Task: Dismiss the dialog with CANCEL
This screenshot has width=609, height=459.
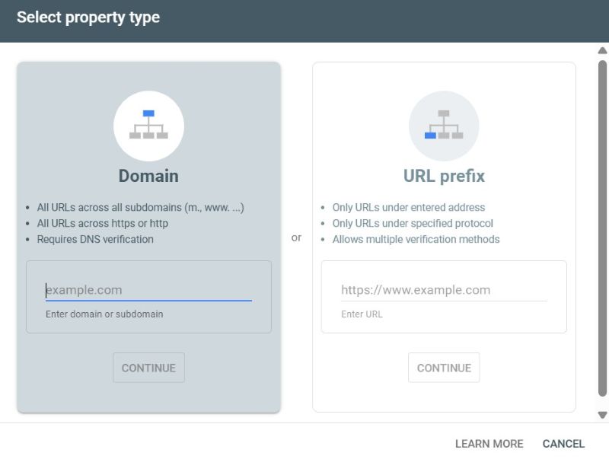Action: [x=563, y=443]
